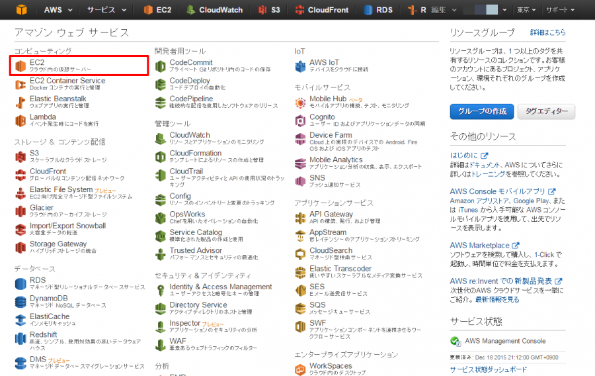Click the AWS Management Console status icon

pos(456,341)
